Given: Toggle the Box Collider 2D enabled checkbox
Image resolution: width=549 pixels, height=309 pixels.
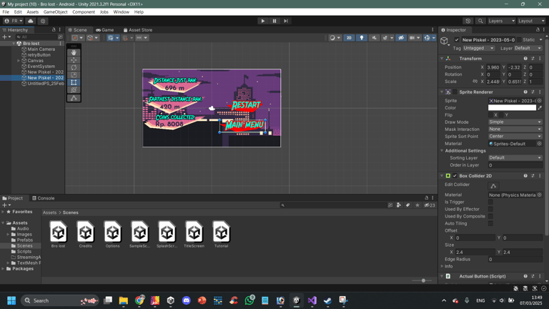Looking at the screenshot, I should [x=455, y=176].
